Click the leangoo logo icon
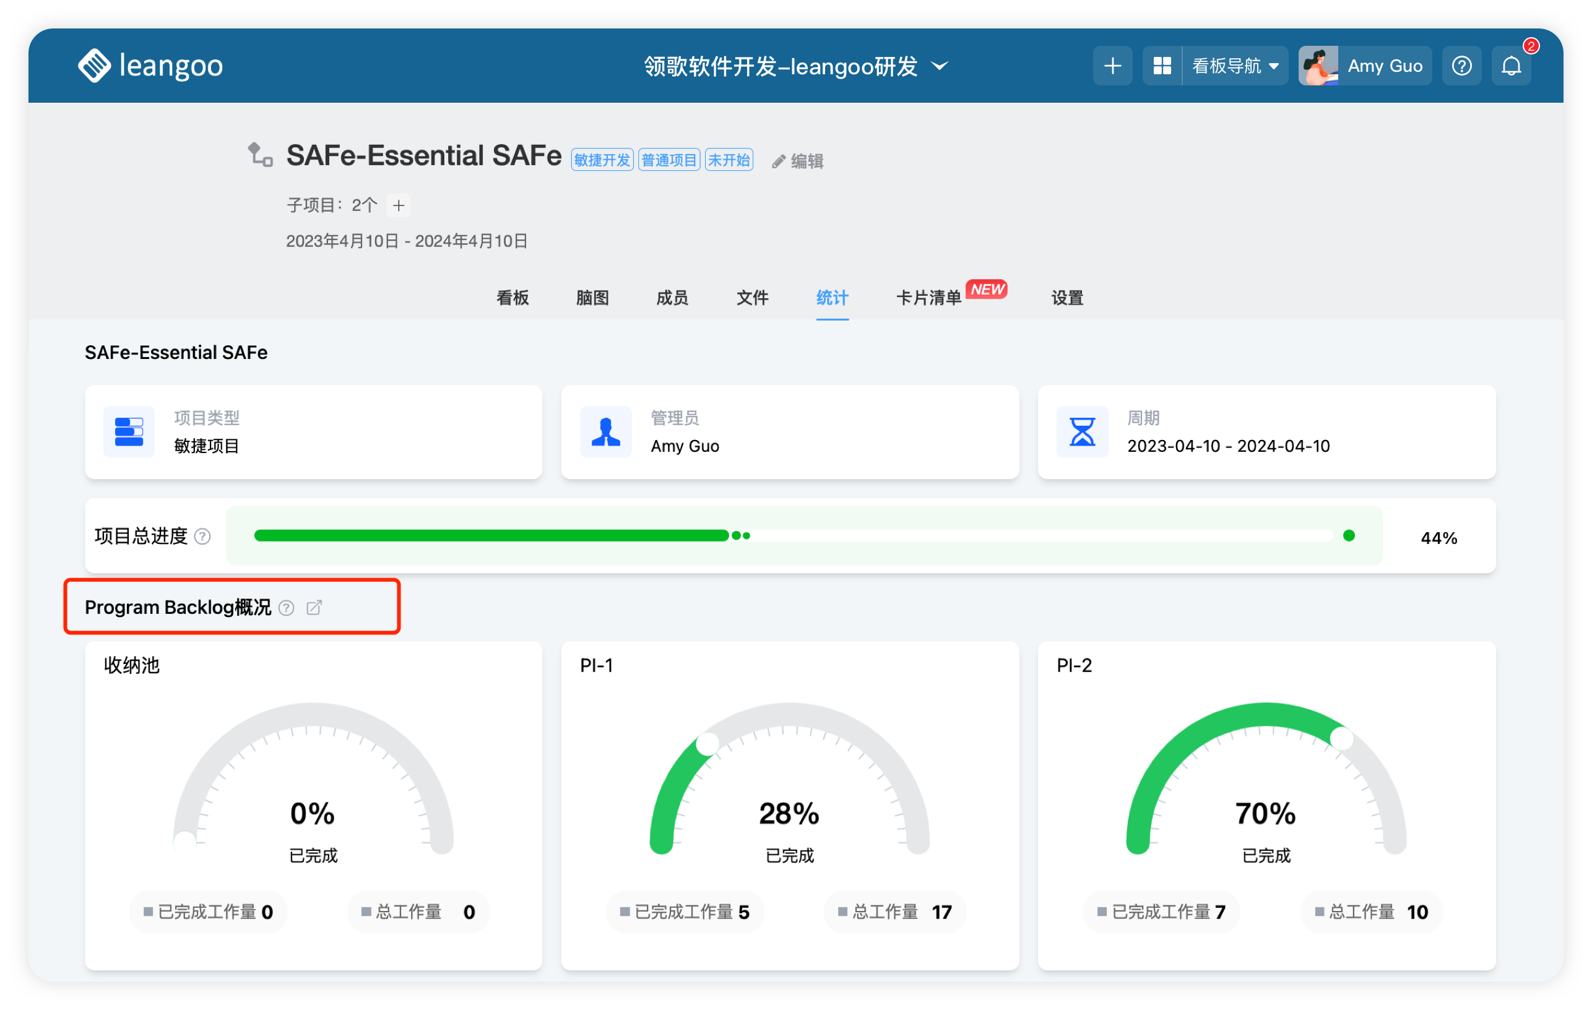 click(95, 66)
